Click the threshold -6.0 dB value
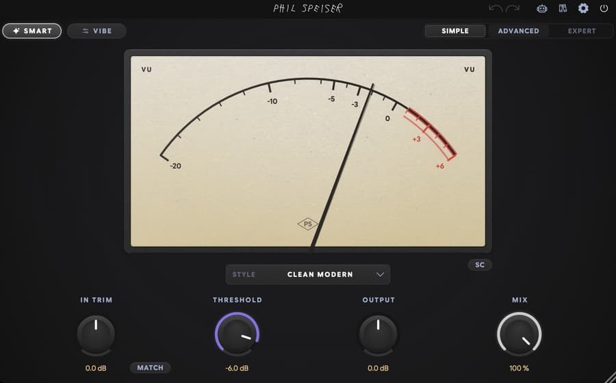Image resolution: width=616 pixels, height=383 pixels. point(237,368)
